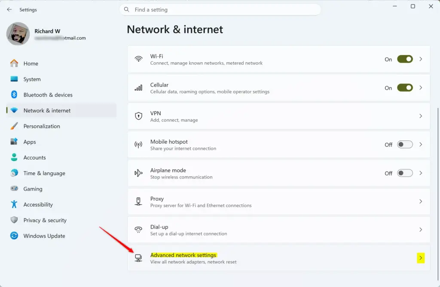The height and width of the screenshot is (287, 440).
Task: Click the Bluetooth icon in sidebar
Action: coord(14,95)
